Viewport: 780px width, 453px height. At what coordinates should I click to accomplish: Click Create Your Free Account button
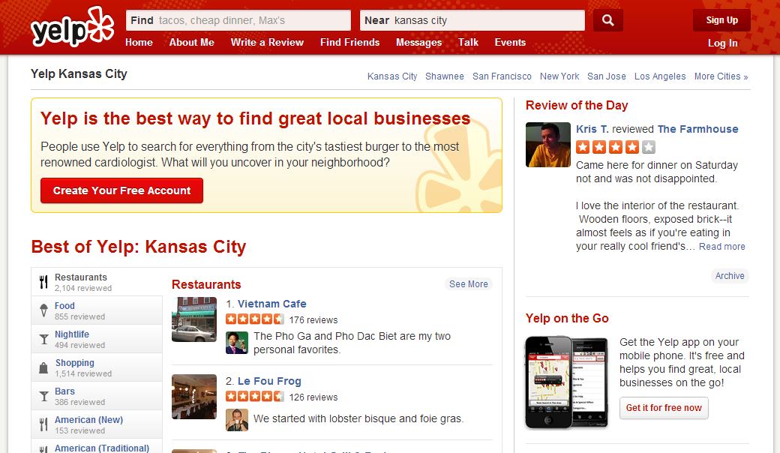121,190
